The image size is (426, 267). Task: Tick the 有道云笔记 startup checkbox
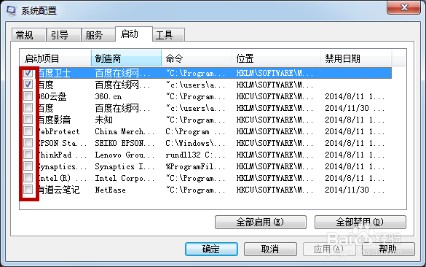click(x=28, y=190)
